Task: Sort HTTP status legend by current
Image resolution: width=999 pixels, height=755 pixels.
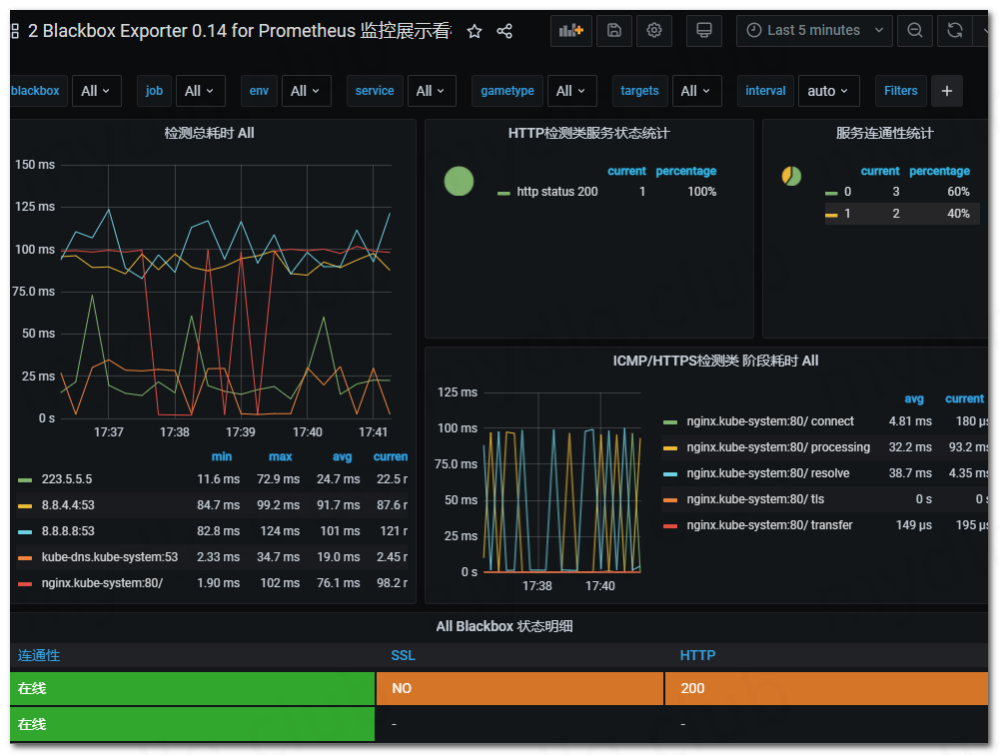Action: pyautogui.click(x=626, y=172)
